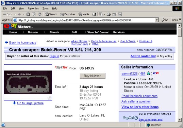The width and height of the screenshot is (183, 128).
Task: Expand the address bar URL dropdown
Action: click(x=157, y=20)
